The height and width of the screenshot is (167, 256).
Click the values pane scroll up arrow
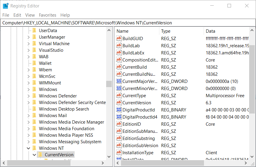tap(252, 30)
